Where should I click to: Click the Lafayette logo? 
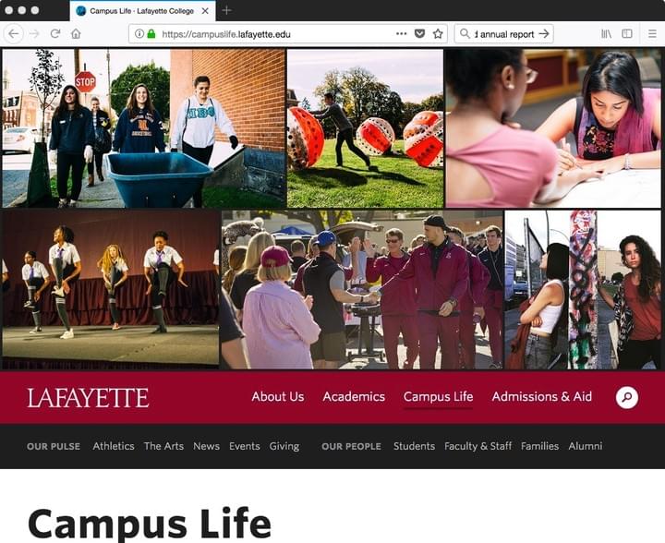coord(88,398)
